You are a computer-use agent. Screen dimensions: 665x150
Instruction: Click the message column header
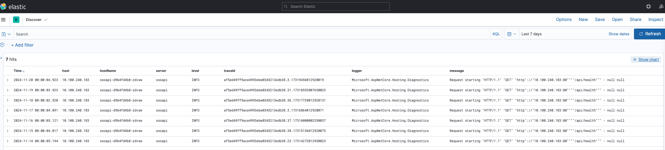pos(457,71)
